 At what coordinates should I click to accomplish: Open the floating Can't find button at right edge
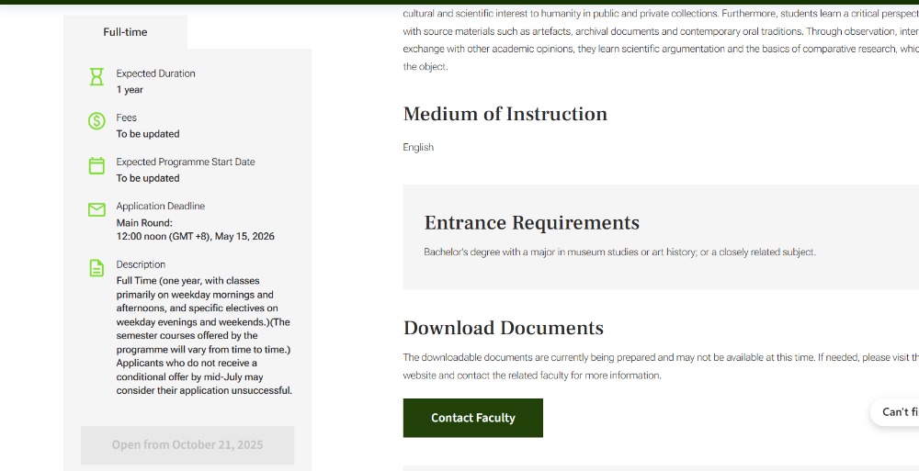pyautogui.click(x=896, y=412)
